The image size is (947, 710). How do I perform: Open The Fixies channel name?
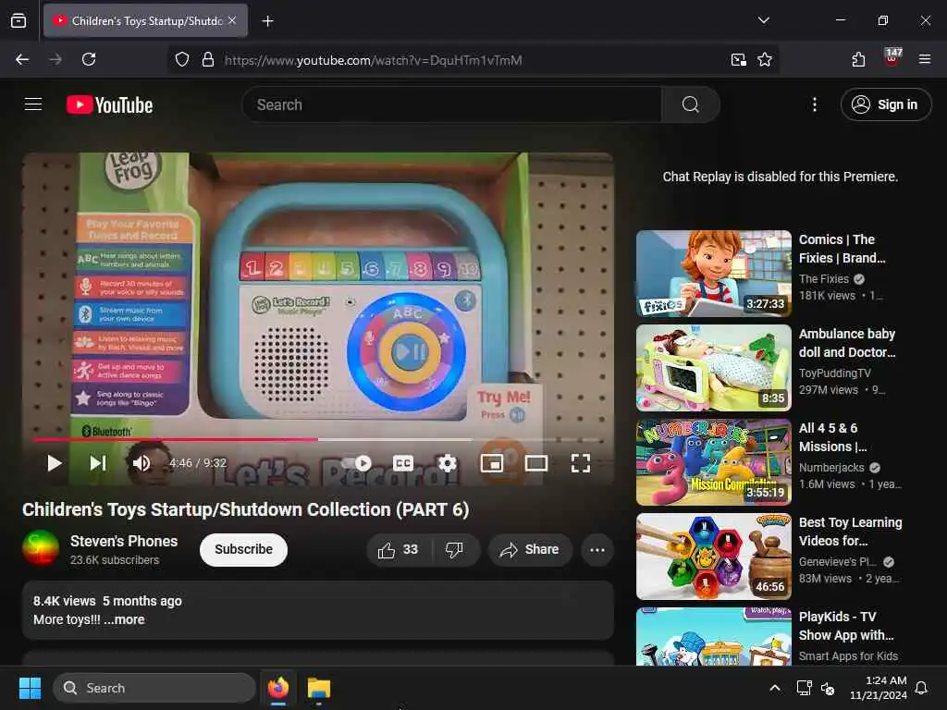pyautogui.click(x=824, y=279)
